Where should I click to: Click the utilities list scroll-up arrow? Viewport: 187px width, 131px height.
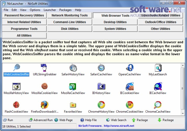point(183,65)
